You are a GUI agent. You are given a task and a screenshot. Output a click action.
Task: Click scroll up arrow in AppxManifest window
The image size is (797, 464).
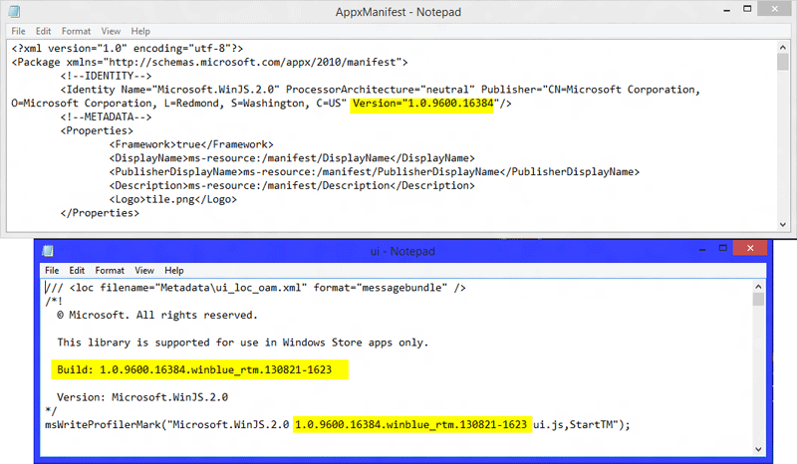pos(783,47)
